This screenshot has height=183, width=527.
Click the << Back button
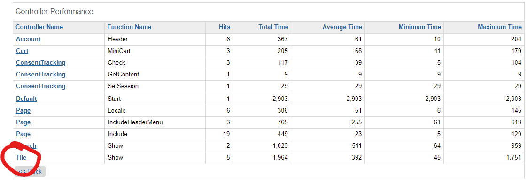(x=30, y=172)
